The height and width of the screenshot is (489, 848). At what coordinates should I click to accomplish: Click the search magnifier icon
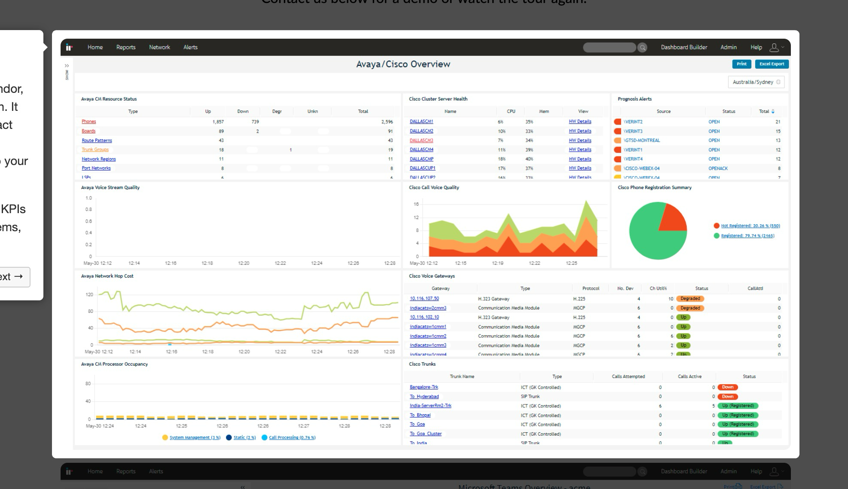(x=642, y=48)
